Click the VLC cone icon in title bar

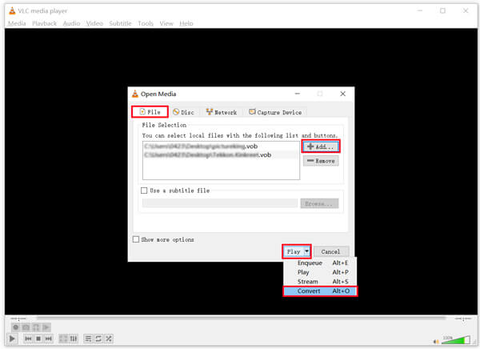12,10
